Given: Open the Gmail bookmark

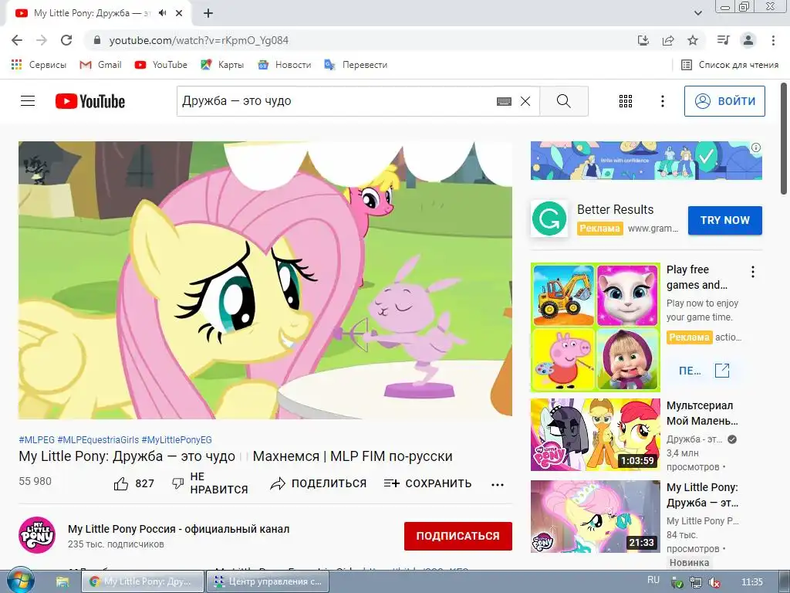Looking at the screenshot, I should pos(101,65).
